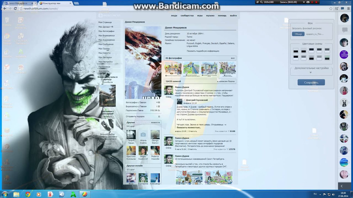Open a new browser tab
353x198 pixels.
[x=76, y=3]
